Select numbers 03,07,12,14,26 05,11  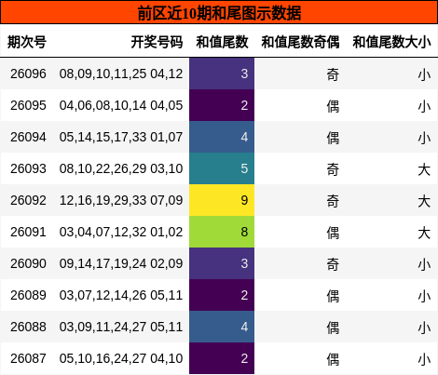(121, 295)
